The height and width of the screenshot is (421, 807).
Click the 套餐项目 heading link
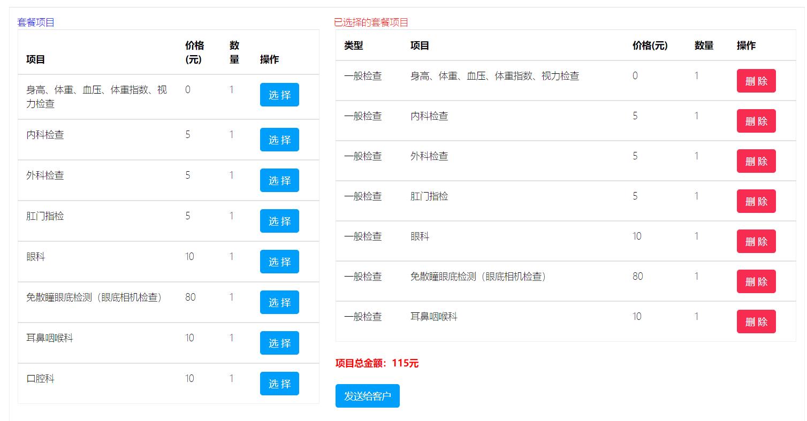point(36,22)
